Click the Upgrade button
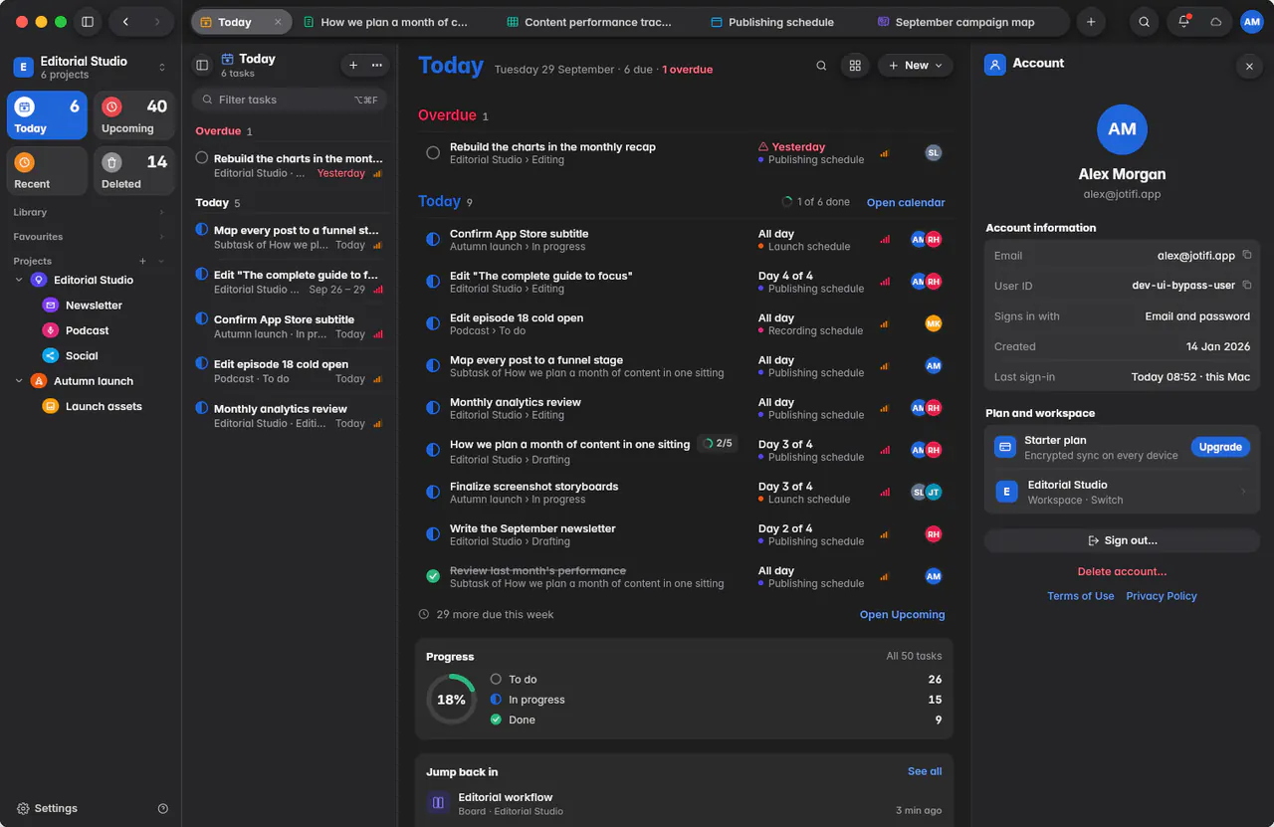Image resolution: width=1274 pixels, height=827 pixels. coord(1220,447)
